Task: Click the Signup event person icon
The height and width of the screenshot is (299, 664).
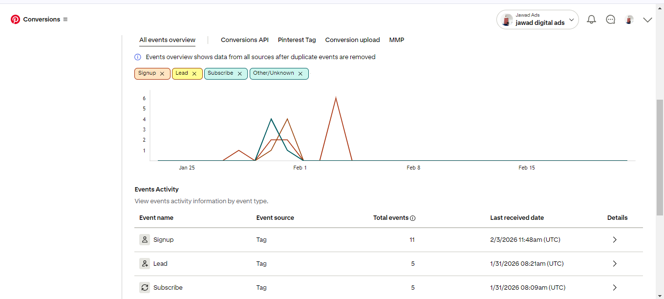Action: click(145, 240)
